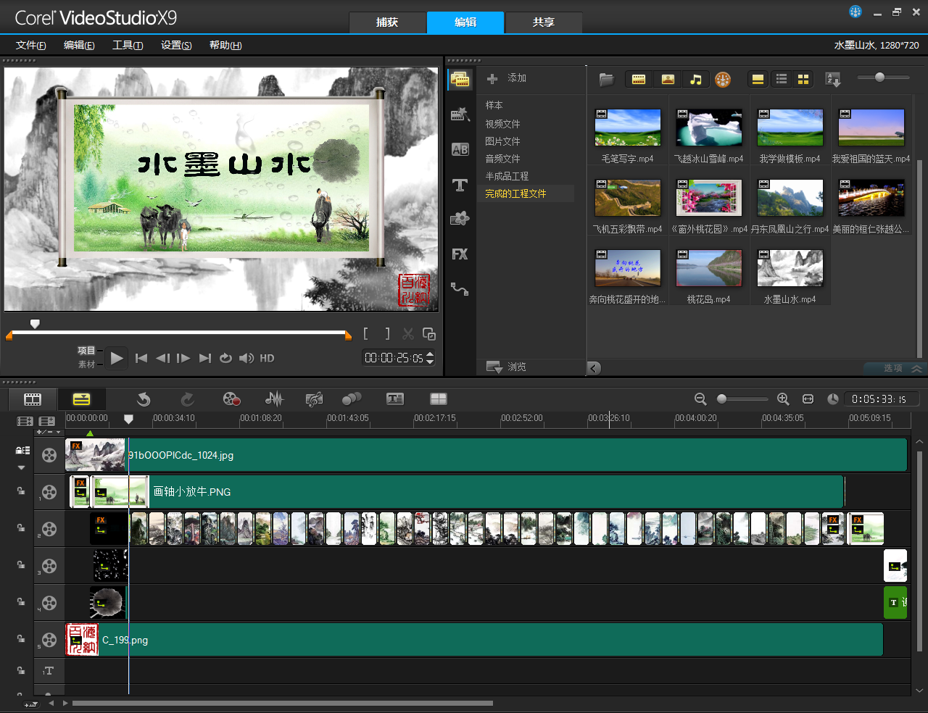Toggle ripple editing lock on main video track

point(22,450)
